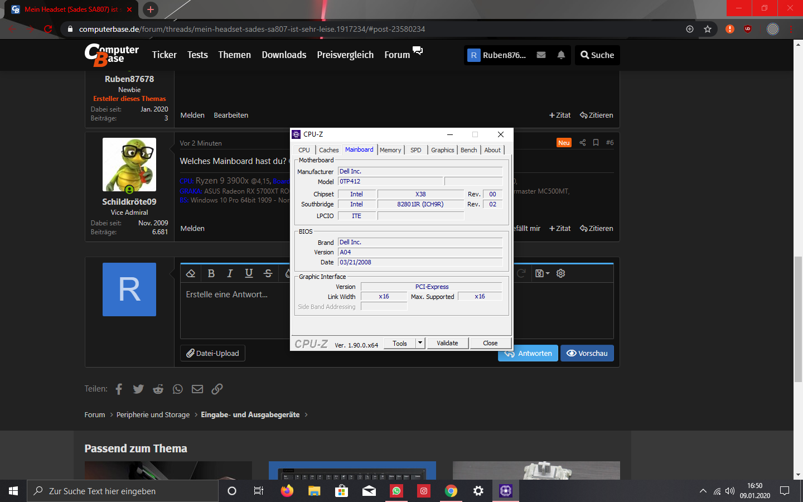Copy the thread link icon
Image resolution: width=803 pixels, height=502 pixels.
[x=217, y=389]
